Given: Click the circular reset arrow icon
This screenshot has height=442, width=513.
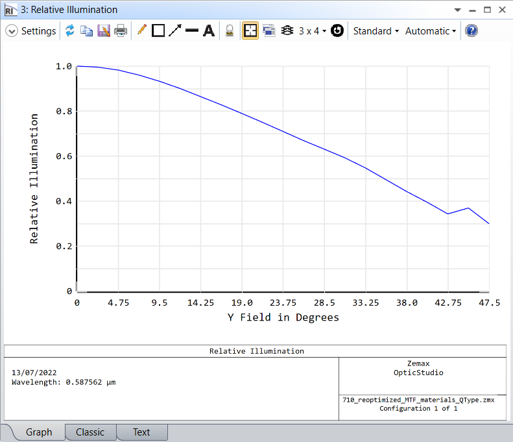Looking at the screenshot, I should coord(337,31).
